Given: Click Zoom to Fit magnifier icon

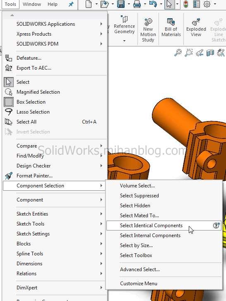Looking at the screenshot, I should click(178, 52).
